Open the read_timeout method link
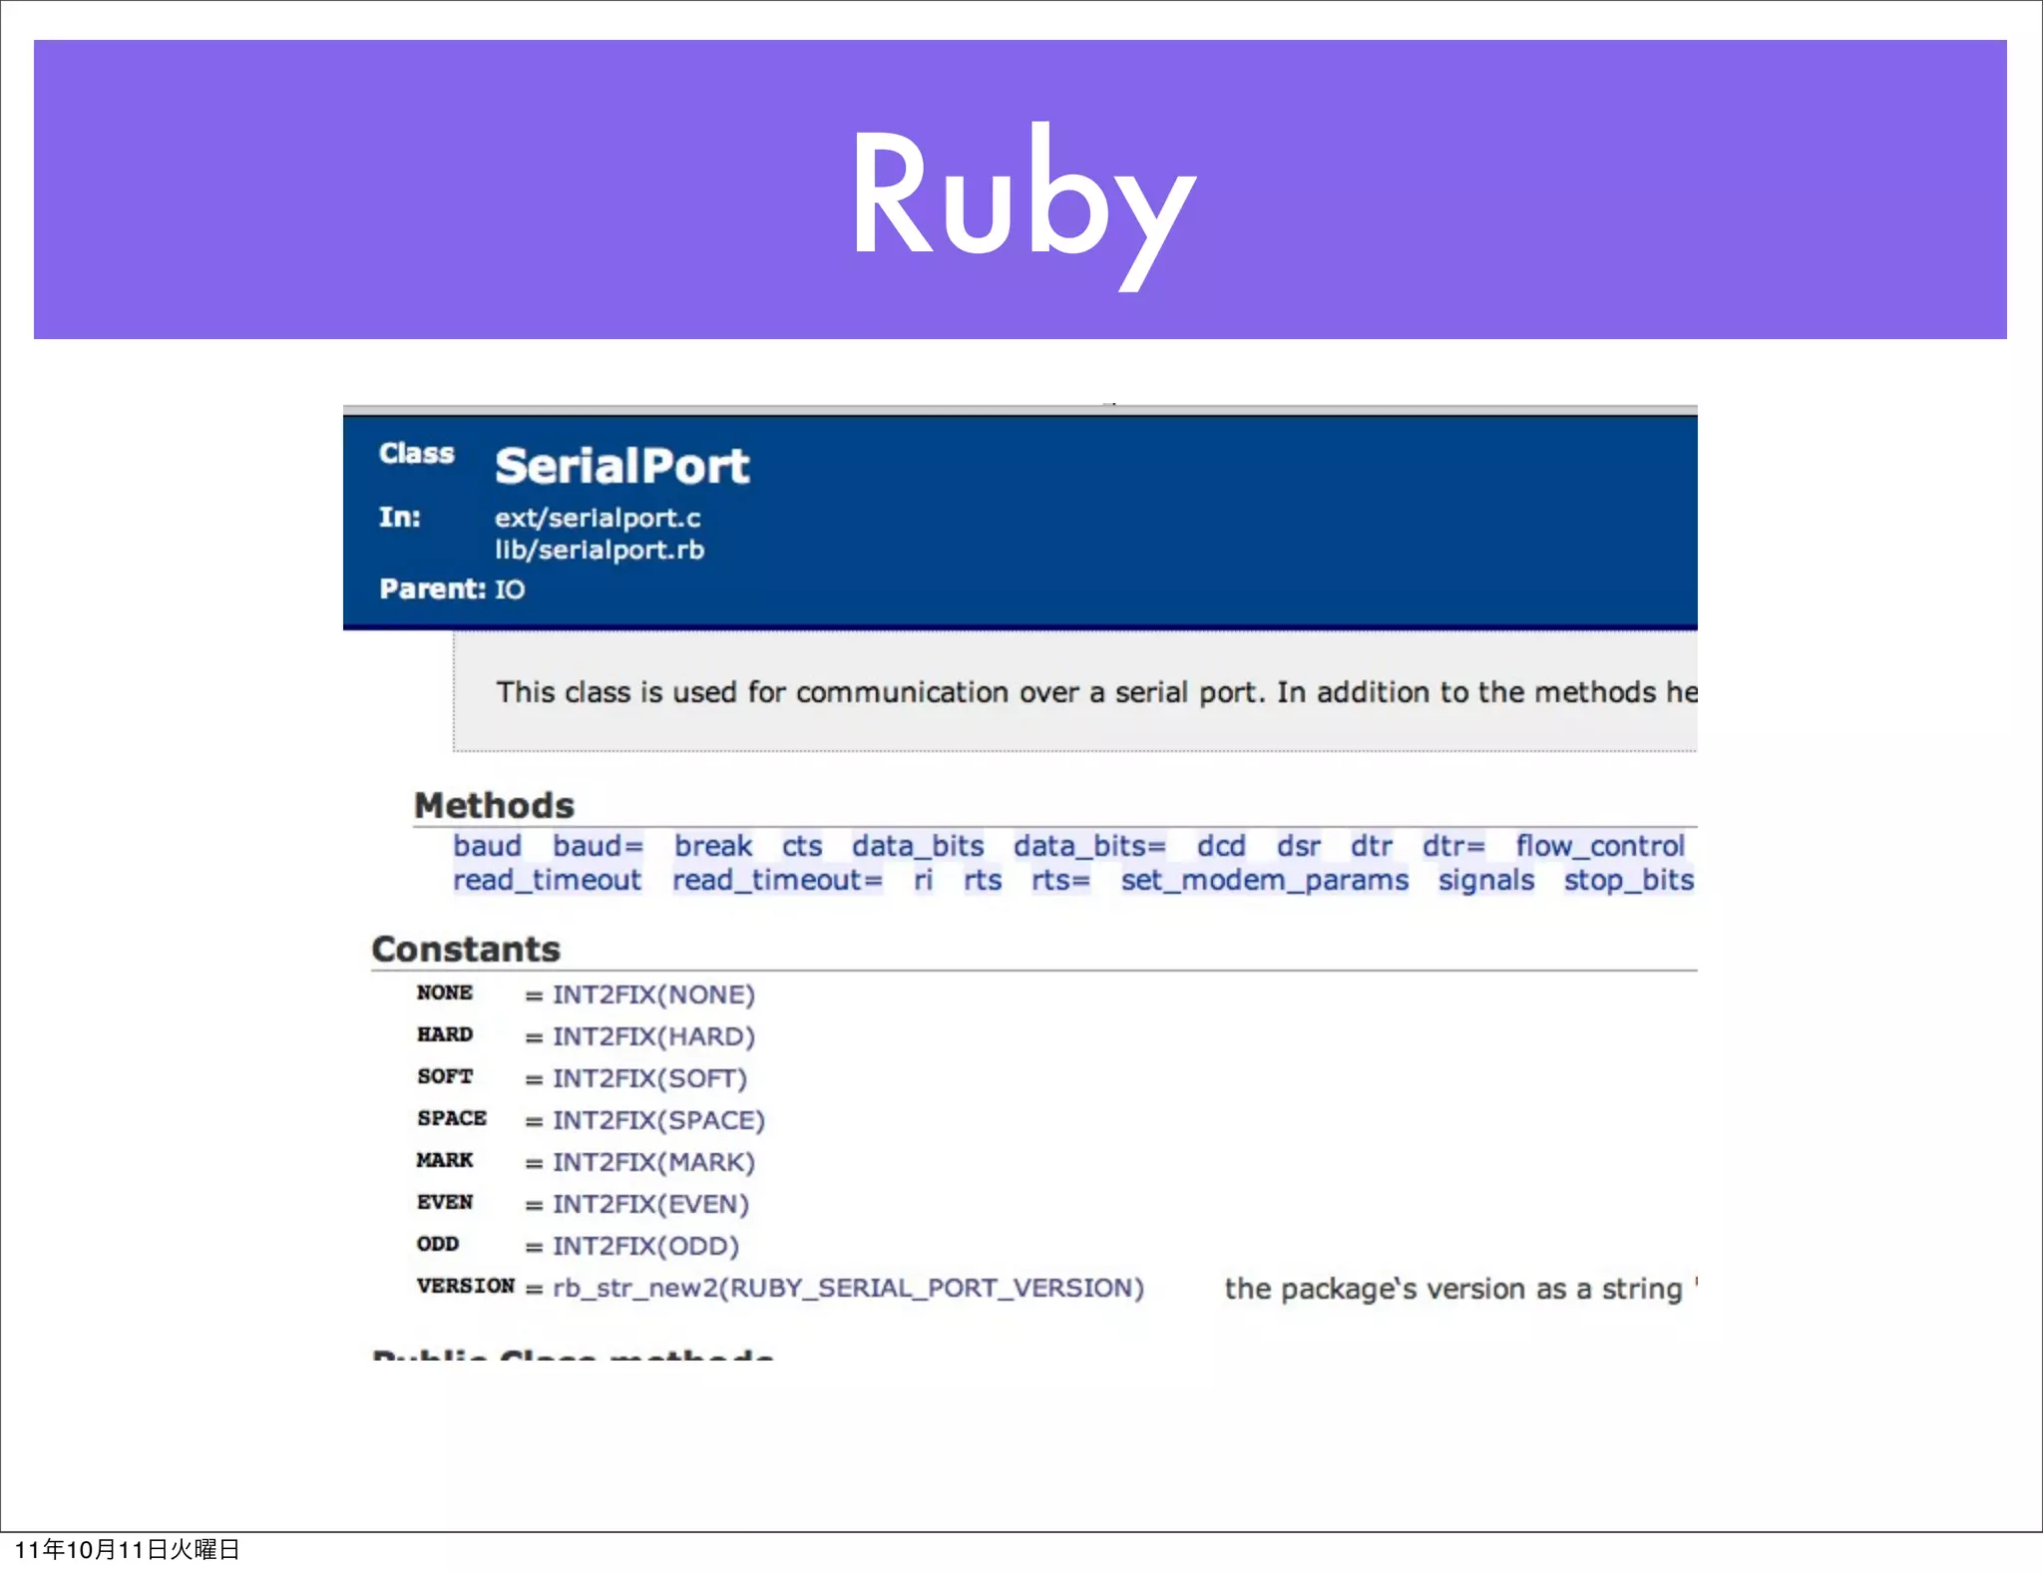Screen dimensions: 2043x1572 coord(547,880)
